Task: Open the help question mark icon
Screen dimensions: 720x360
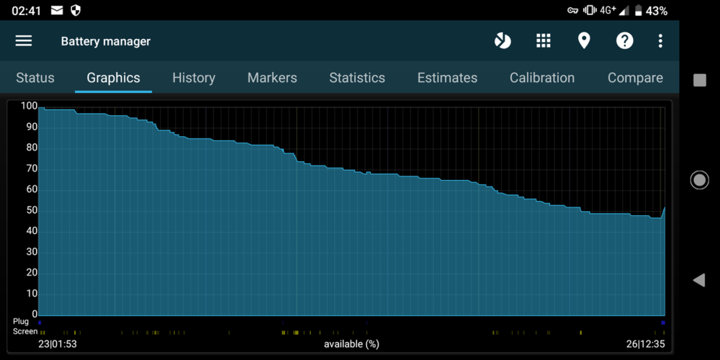Action: pos(624,41)
